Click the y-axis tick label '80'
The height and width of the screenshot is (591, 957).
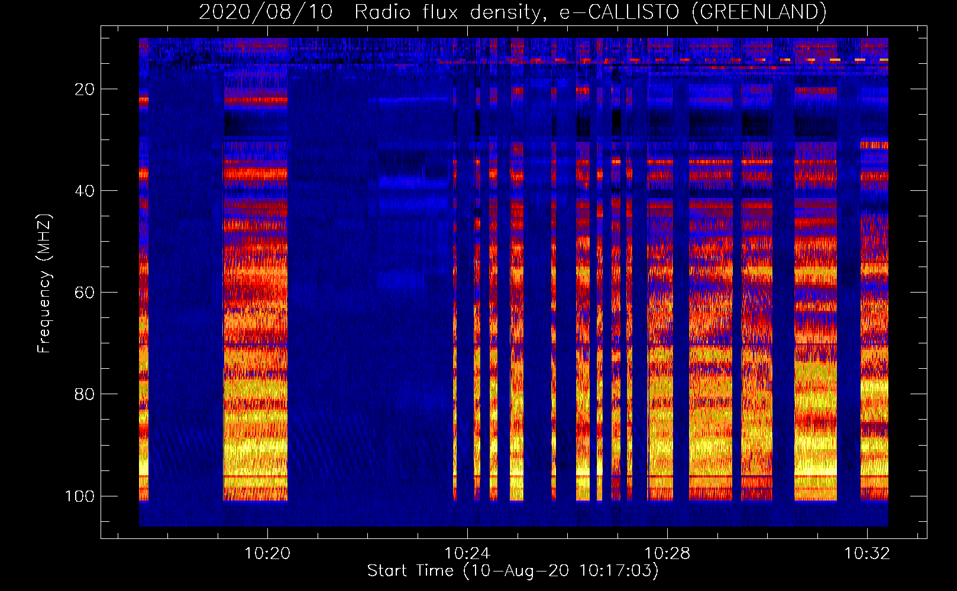(85, 394)
